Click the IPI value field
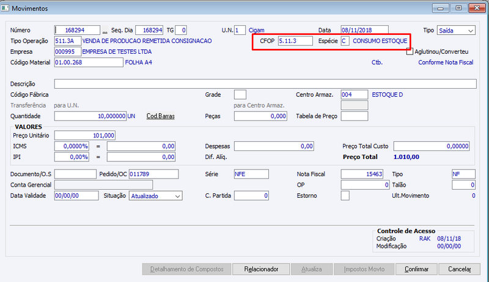 pos(141,157)
